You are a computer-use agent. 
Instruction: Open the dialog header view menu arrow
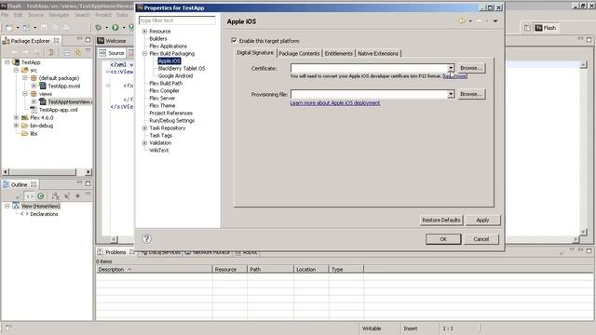click(x=495, y=21)
